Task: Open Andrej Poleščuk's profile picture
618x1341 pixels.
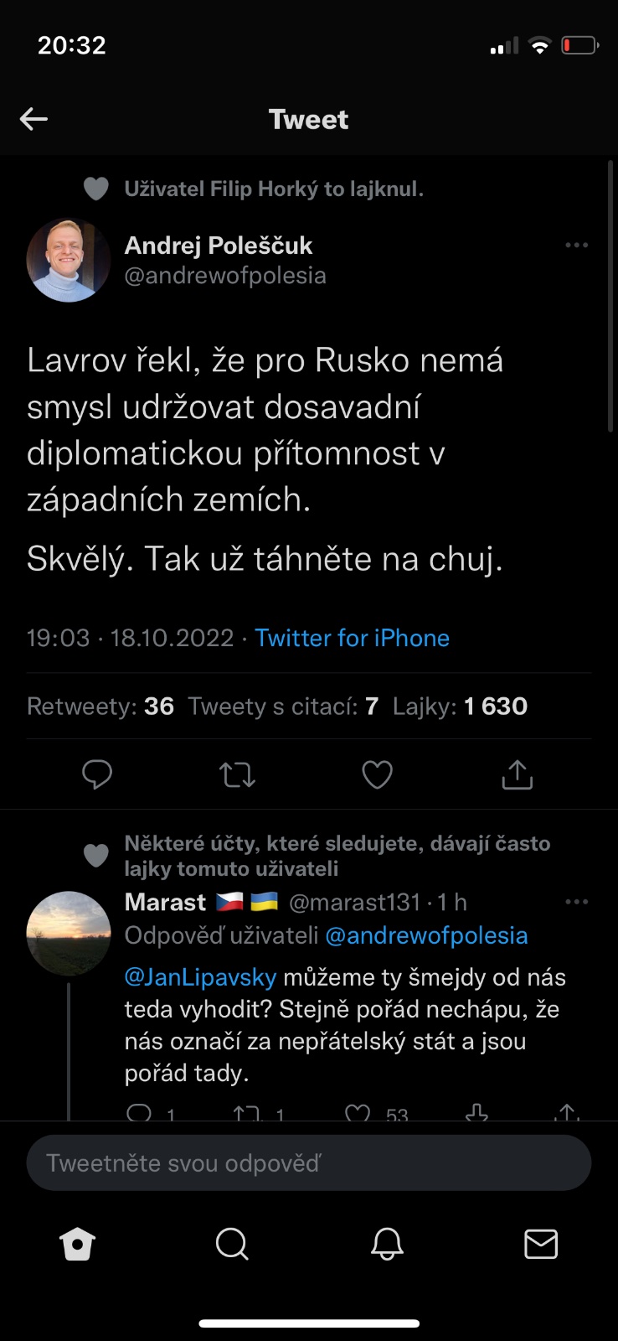Action: click(x=69, y=260)
